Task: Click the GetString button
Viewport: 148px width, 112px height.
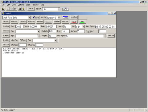Action: pyautogui.click(x=31, y=22)
